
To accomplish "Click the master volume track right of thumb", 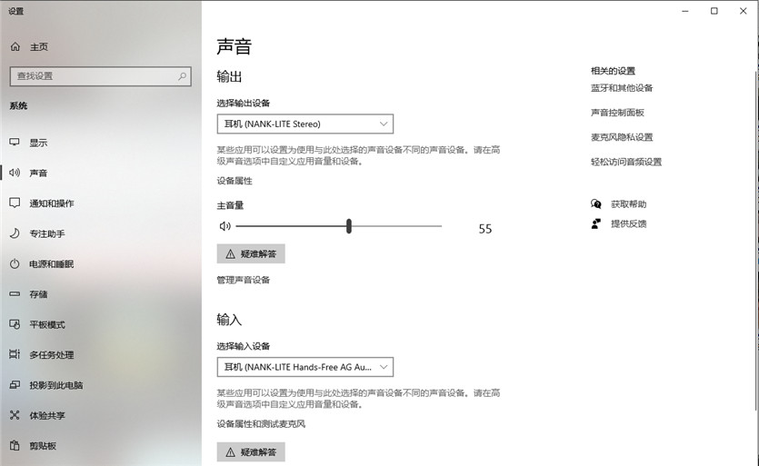I will pyautogui.click(x=396, y=226).
